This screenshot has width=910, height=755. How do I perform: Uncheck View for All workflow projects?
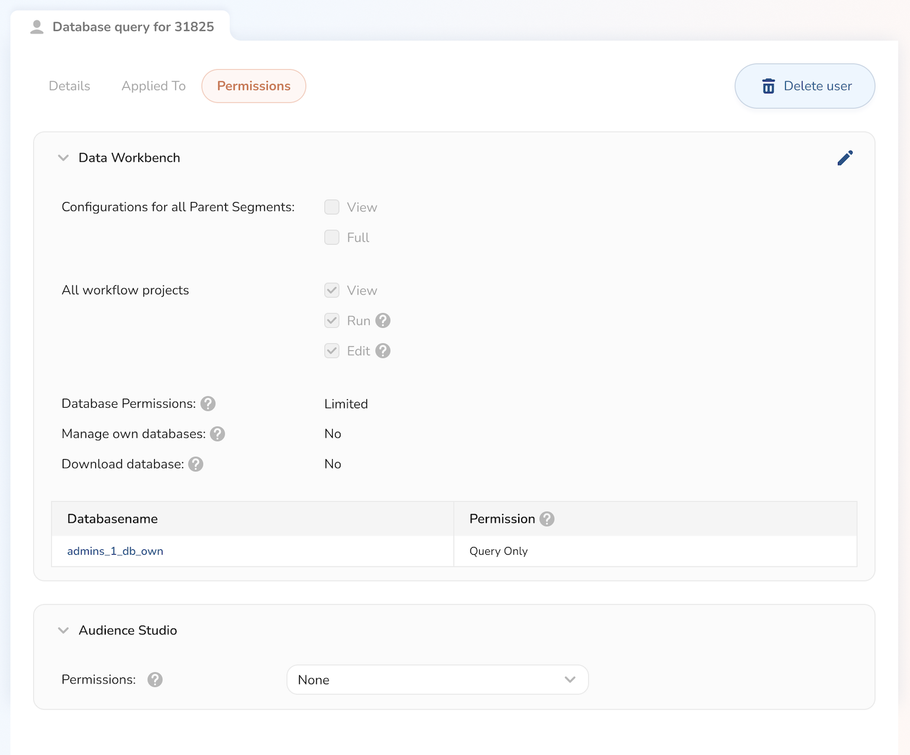tap(332, 291)
